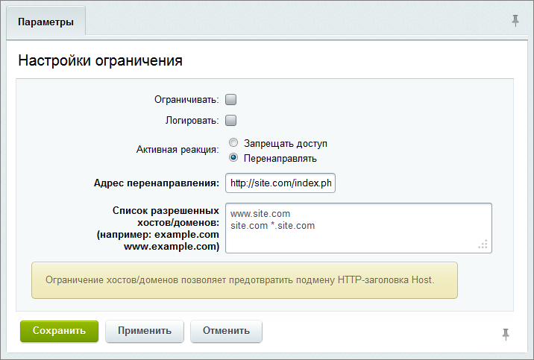Cancel changes with the Отменить button
This screenshot has height=360, width=534.
point(226,331)
